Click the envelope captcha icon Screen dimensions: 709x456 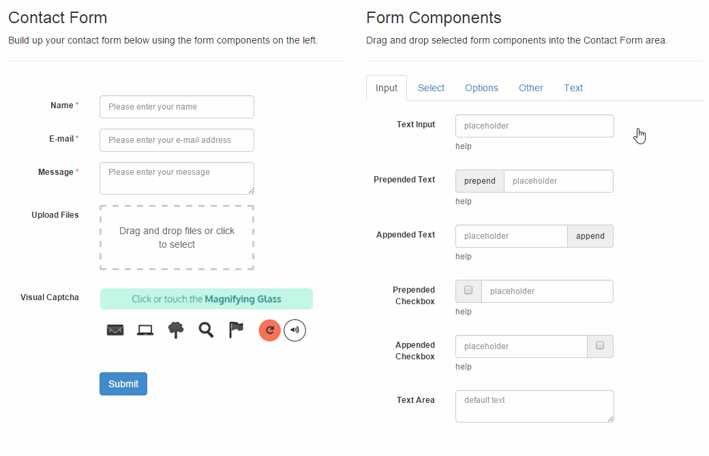115,330
